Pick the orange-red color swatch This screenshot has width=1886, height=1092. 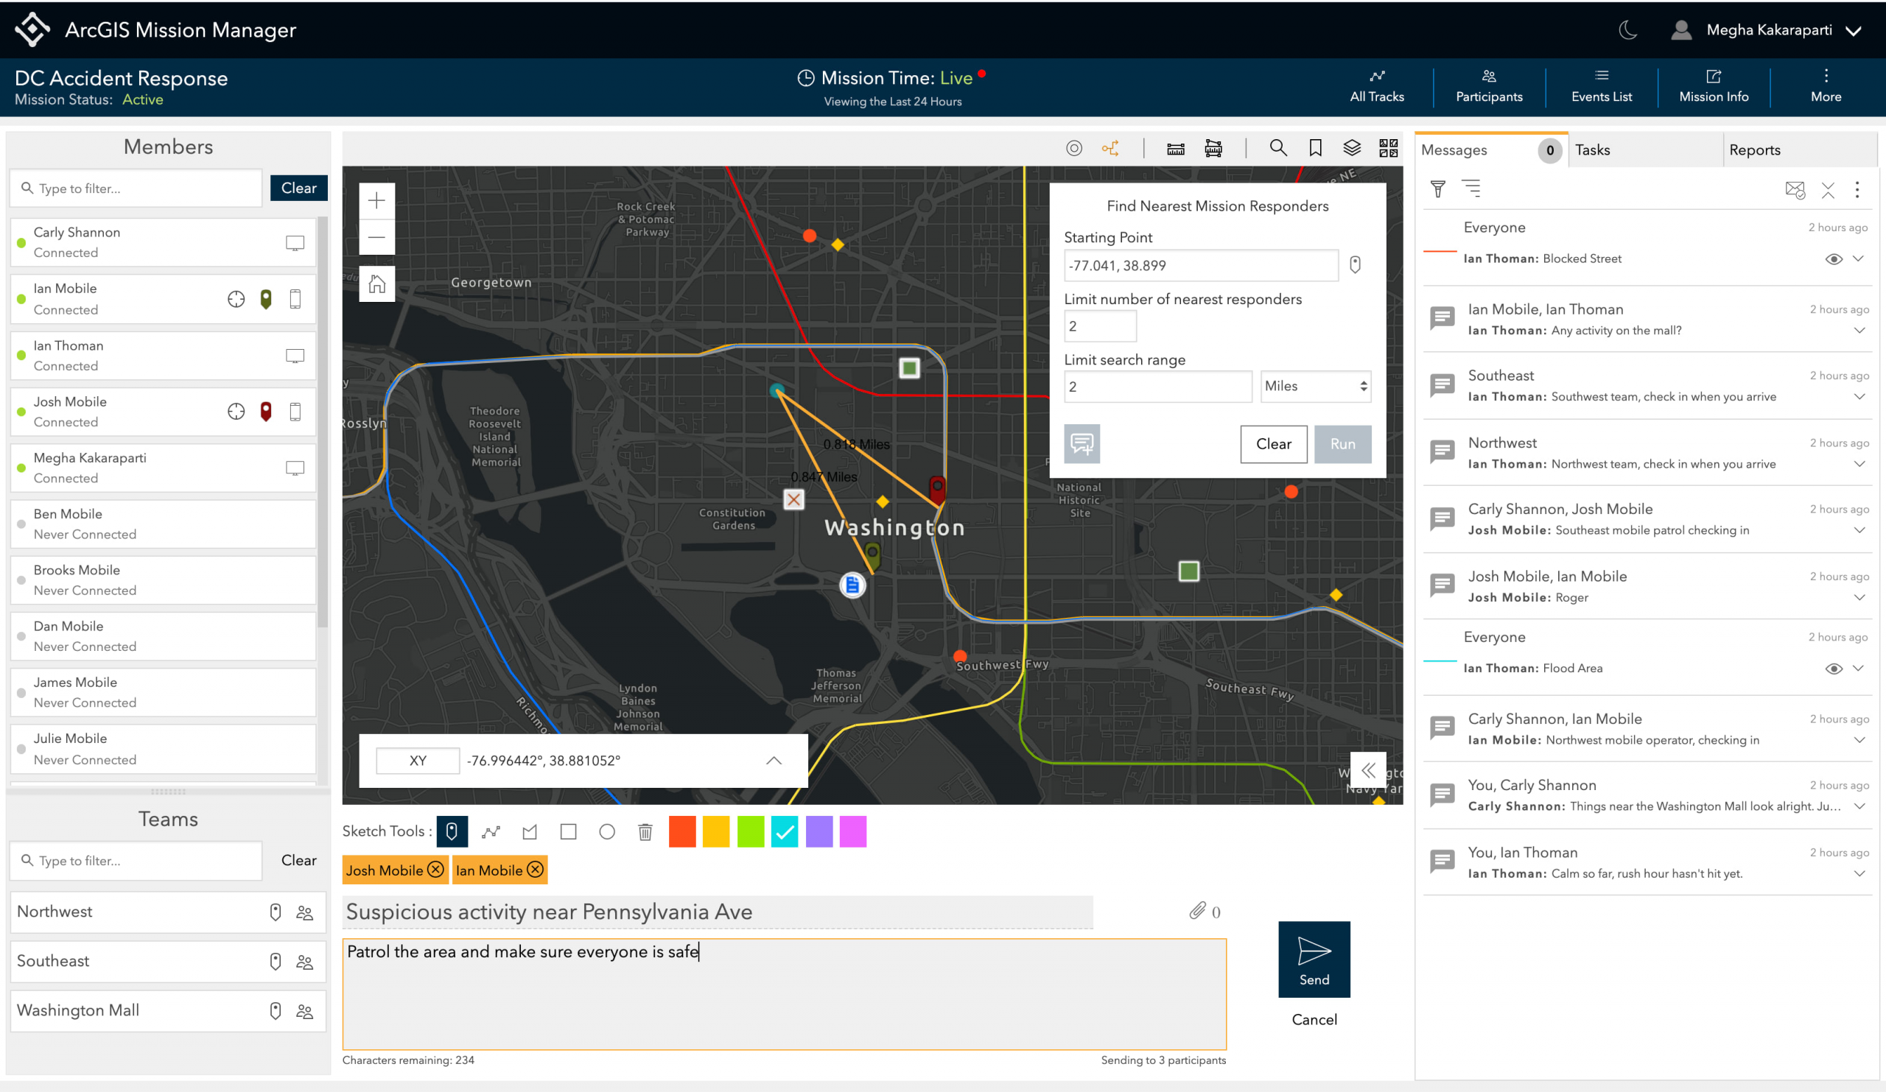(681, 832)
